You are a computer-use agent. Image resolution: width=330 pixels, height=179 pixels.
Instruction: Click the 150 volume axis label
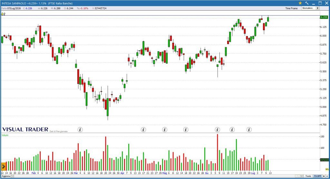coord(322,137)
